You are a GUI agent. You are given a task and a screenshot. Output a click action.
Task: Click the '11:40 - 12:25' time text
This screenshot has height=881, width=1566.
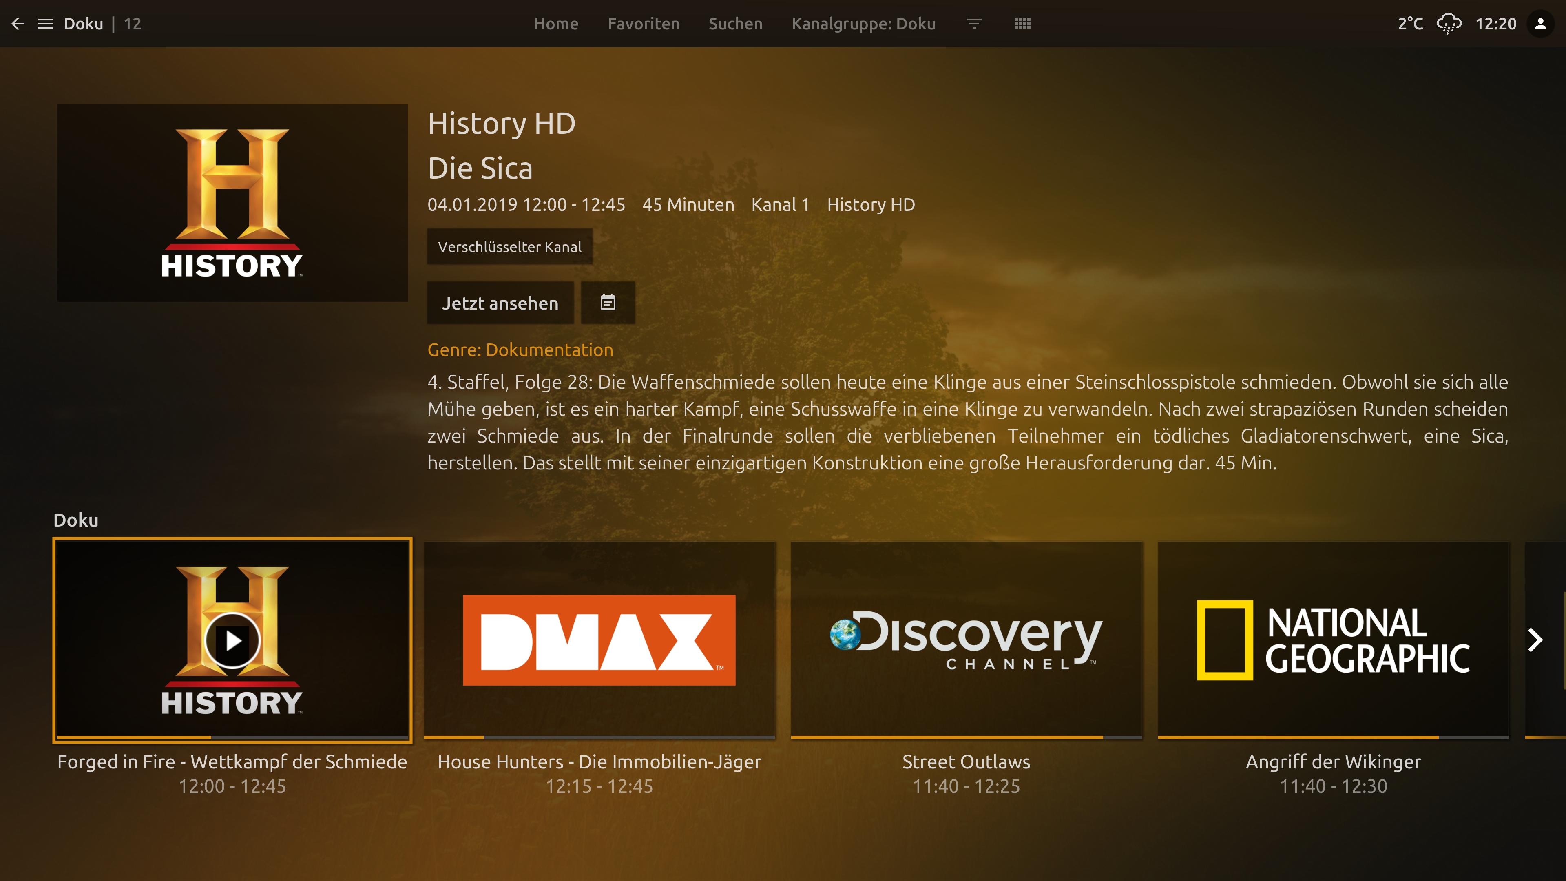point(967,787)
